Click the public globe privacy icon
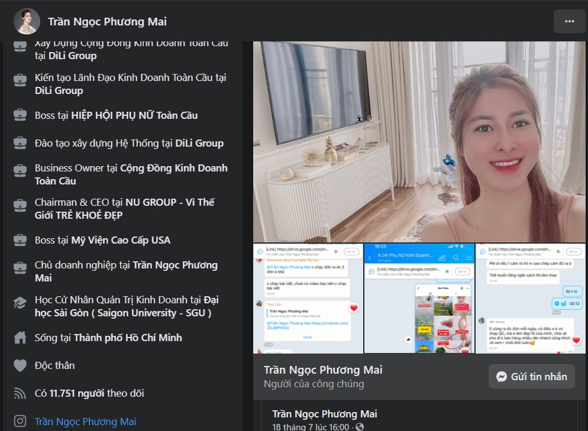588x431 pixels. 360,427
